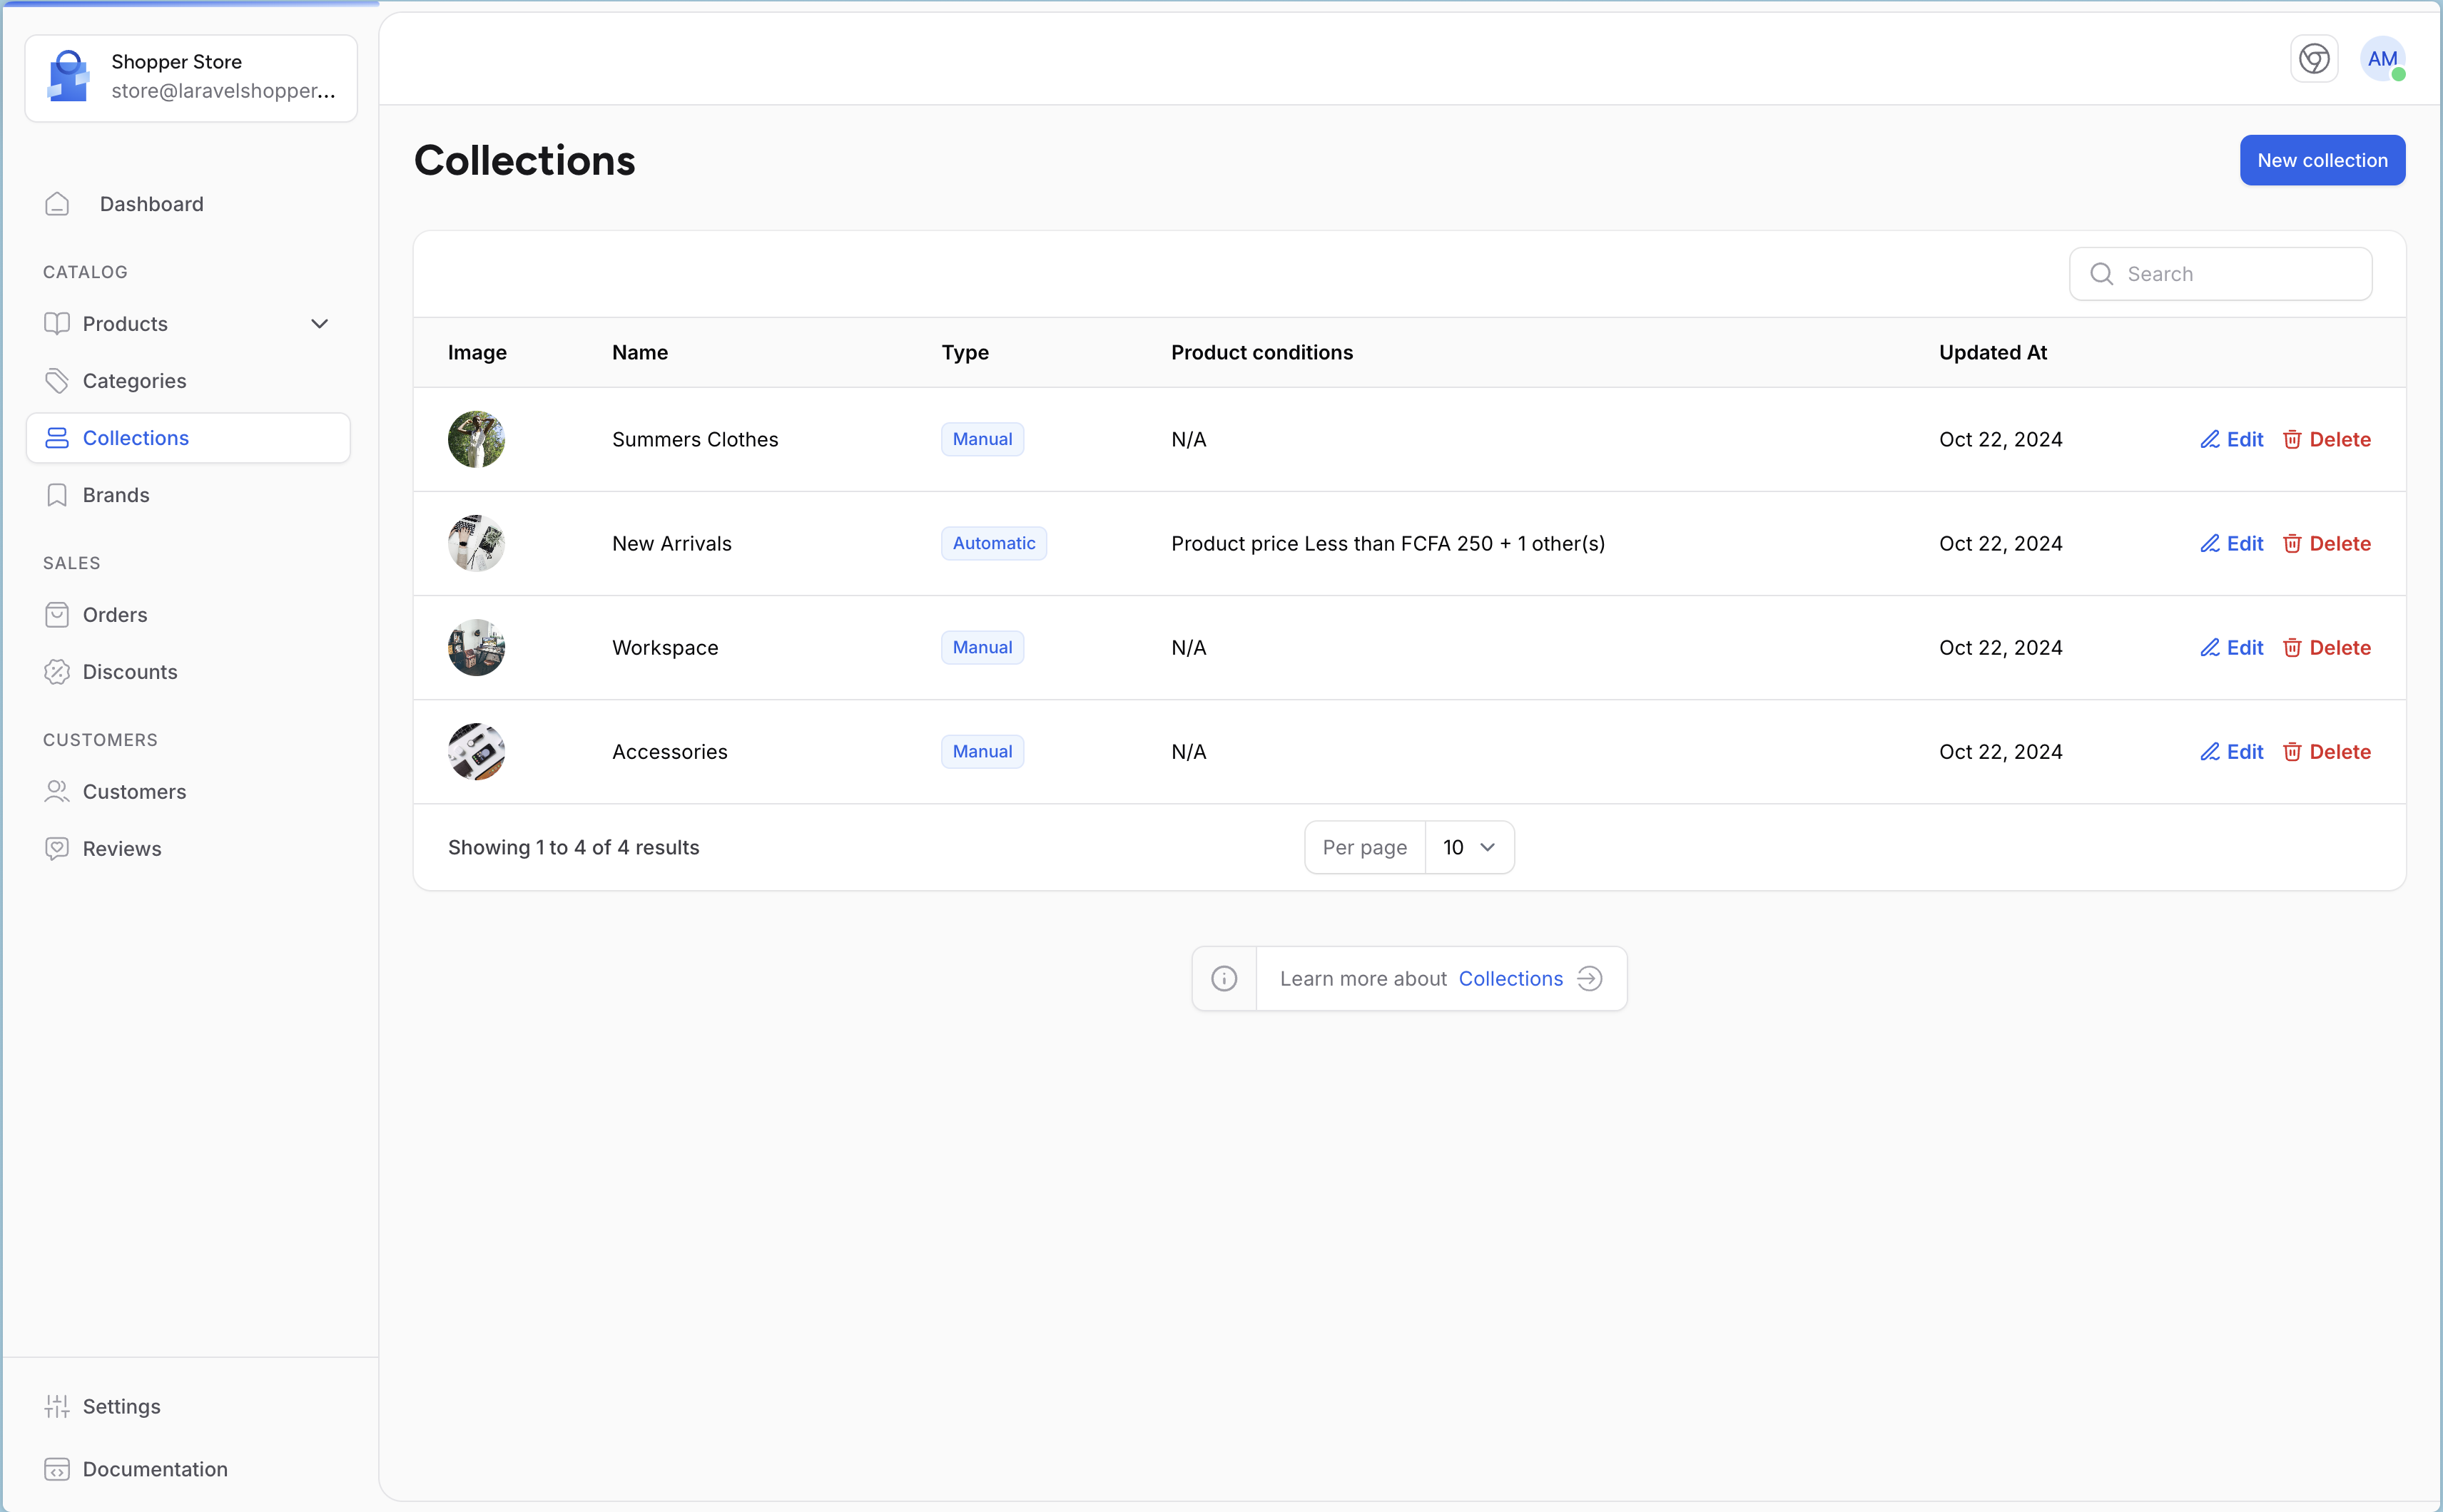Click the Shopper Store logo icon
This screenshot has height=1512, width=2443.
tap(68, 77)
